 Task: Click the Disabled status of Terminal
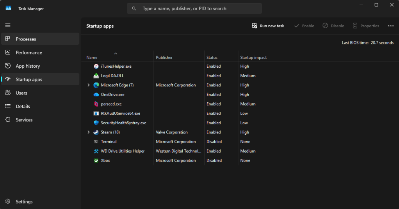click(x=214, y=142)
